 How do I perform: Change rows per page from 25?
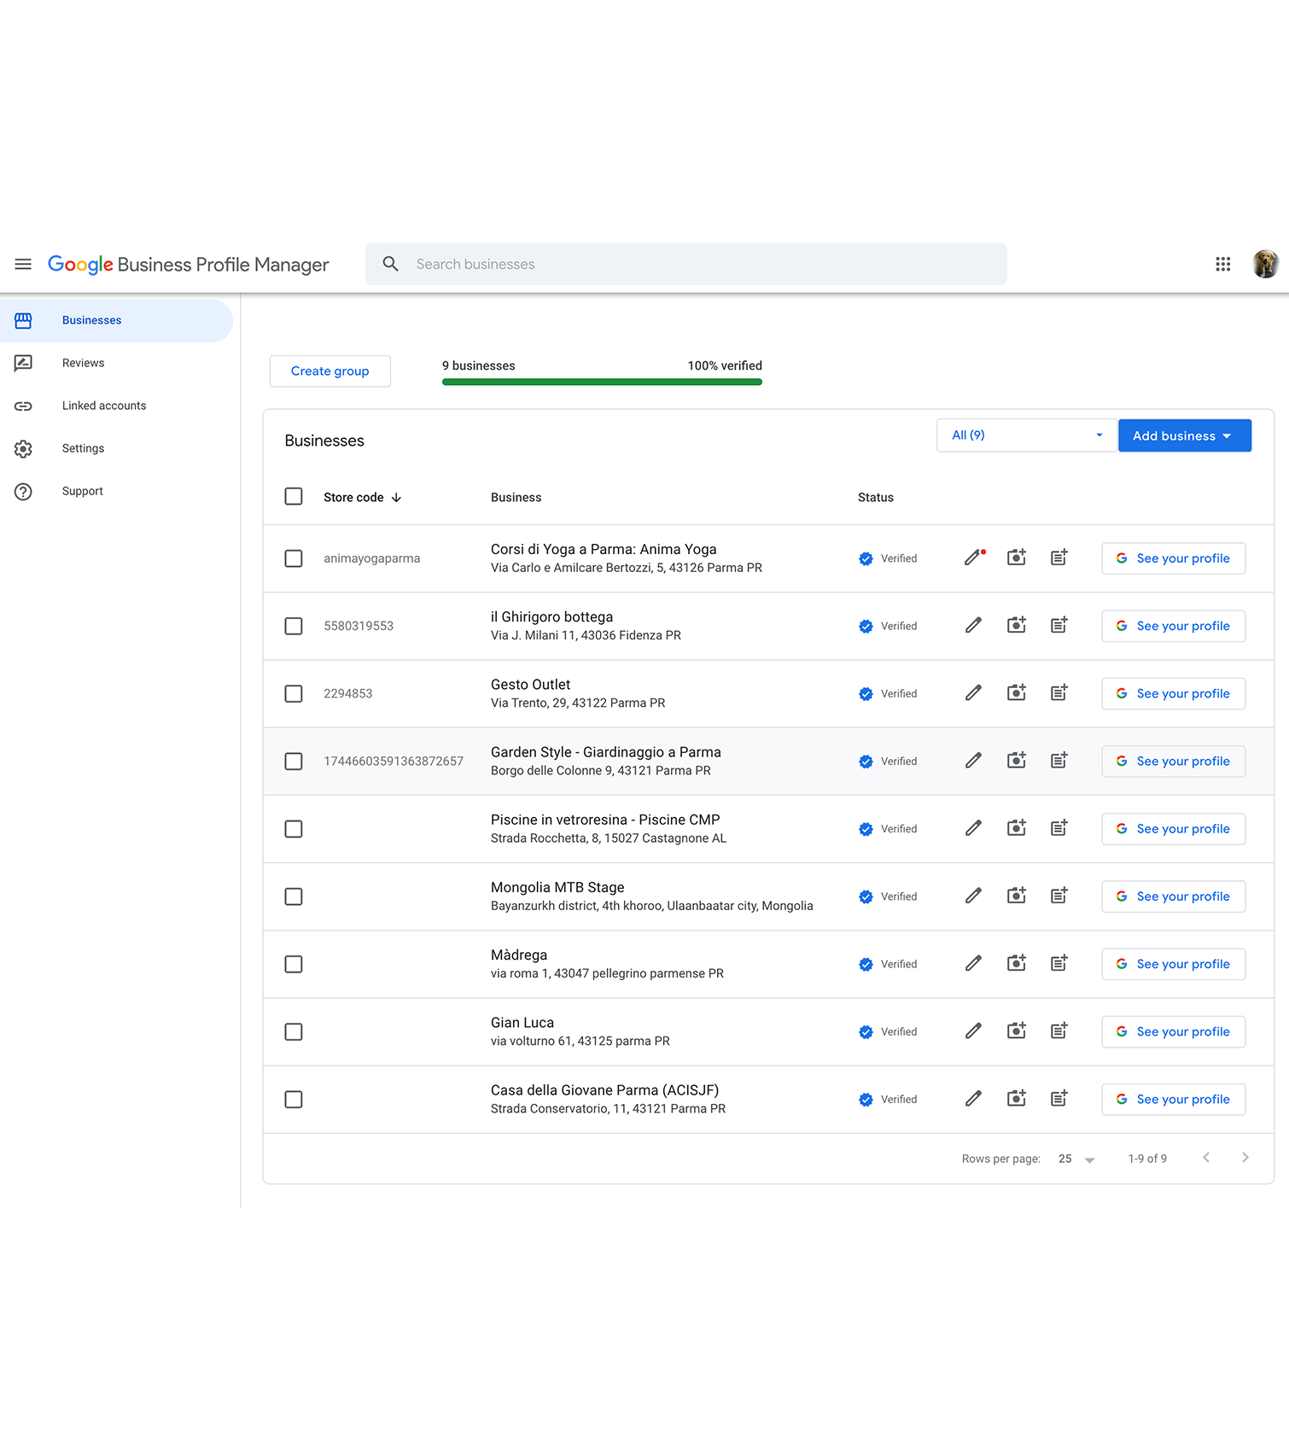(1076, 1159)
